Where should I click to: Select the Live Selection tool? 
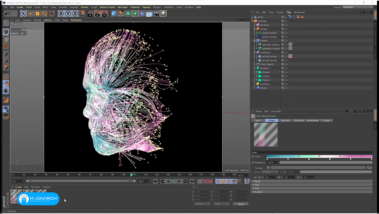point(23,14)
